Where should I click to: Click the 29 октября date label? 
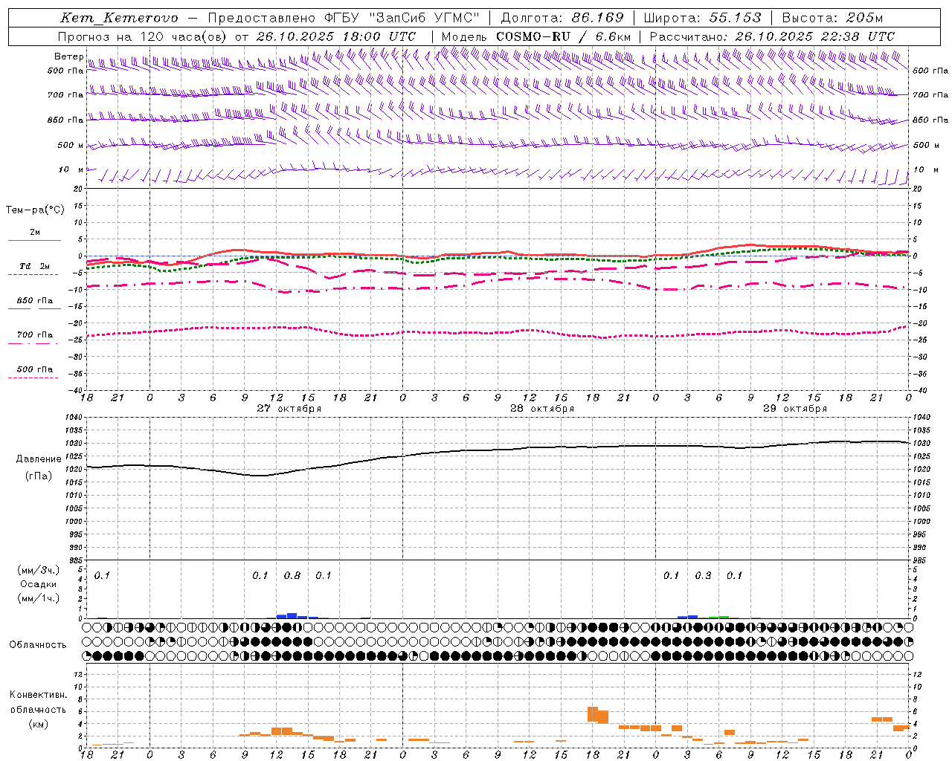coord(795,409)
